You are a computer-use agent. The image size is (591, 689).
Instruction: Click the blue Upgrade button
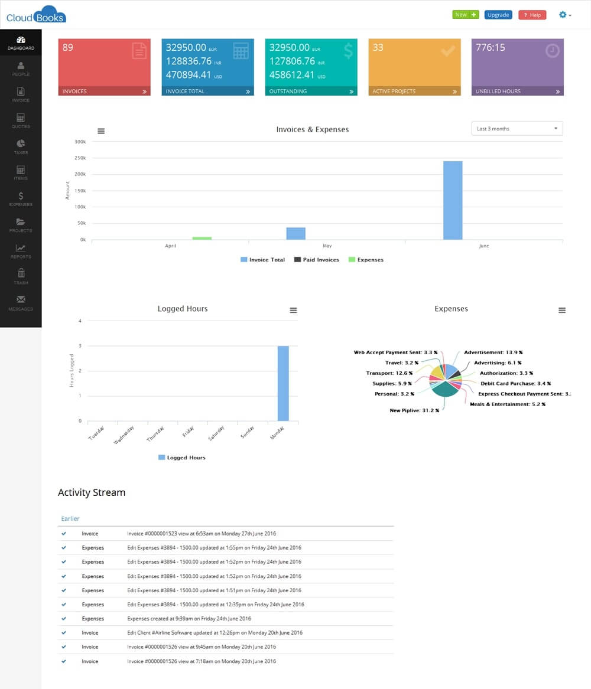coord(498,15)
